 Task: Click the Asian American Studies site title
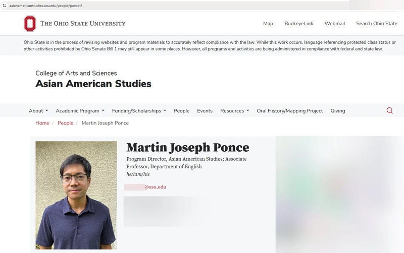click(93, 84)
